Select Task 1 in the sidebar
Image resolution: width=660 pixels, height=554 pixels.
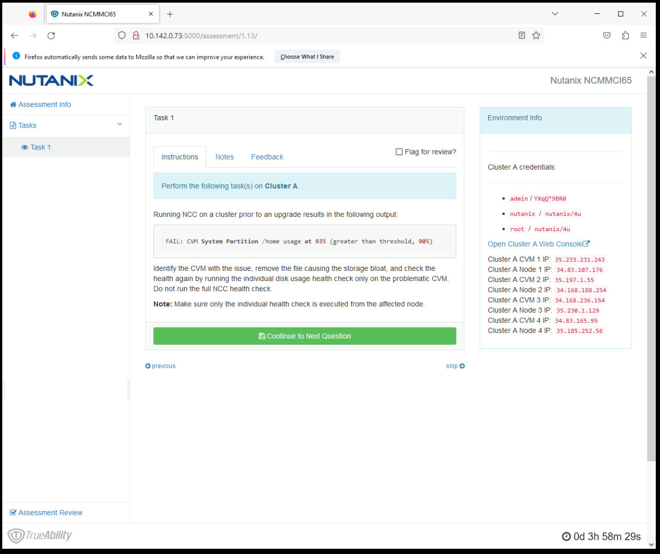36,147
